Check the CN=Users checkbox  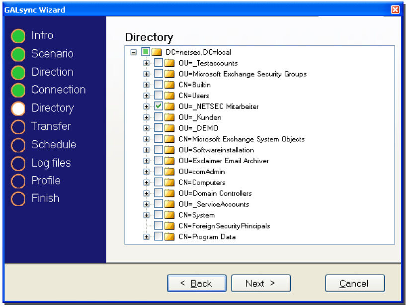point(159,96)
